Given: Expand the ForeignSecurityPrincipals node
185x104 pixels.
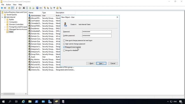Looking at the screenshot, I should [5, 27].
